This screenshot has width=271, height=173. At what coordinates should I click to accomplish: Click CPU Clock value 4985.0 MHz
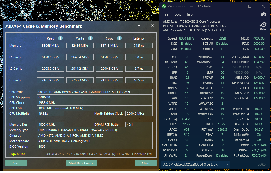click(x=95, y=103)
